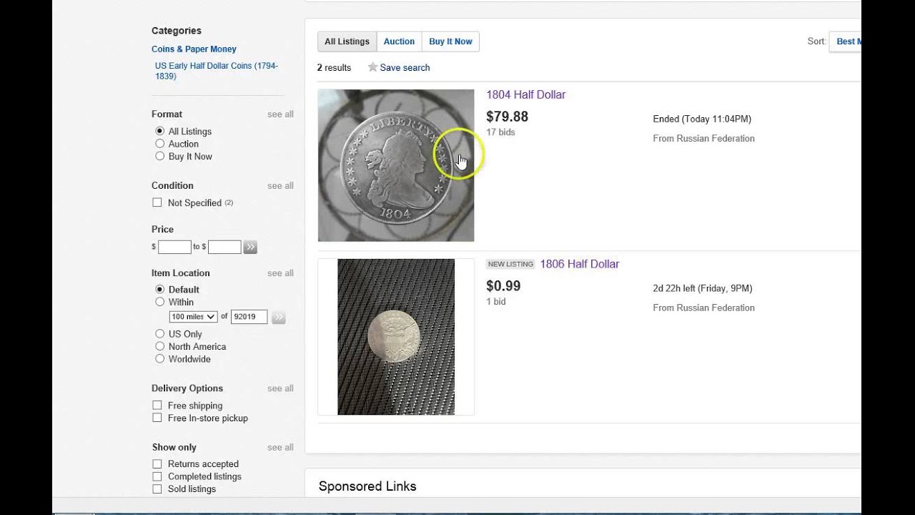Enable the Free shipping checkbox
The width and height of the screenshot is (915, 515).
pyautogui.click(x=157, y=406)
